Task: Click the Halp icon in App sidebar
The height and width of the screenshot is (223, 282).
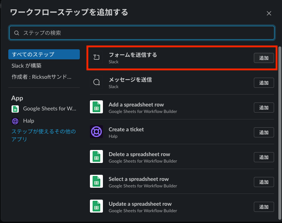Action: tap(15, 121)
